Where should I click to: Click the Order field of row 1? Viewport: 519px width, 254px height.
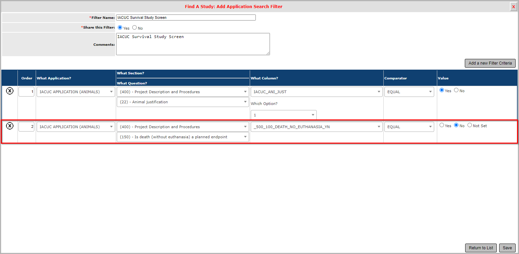pos(26,92)
